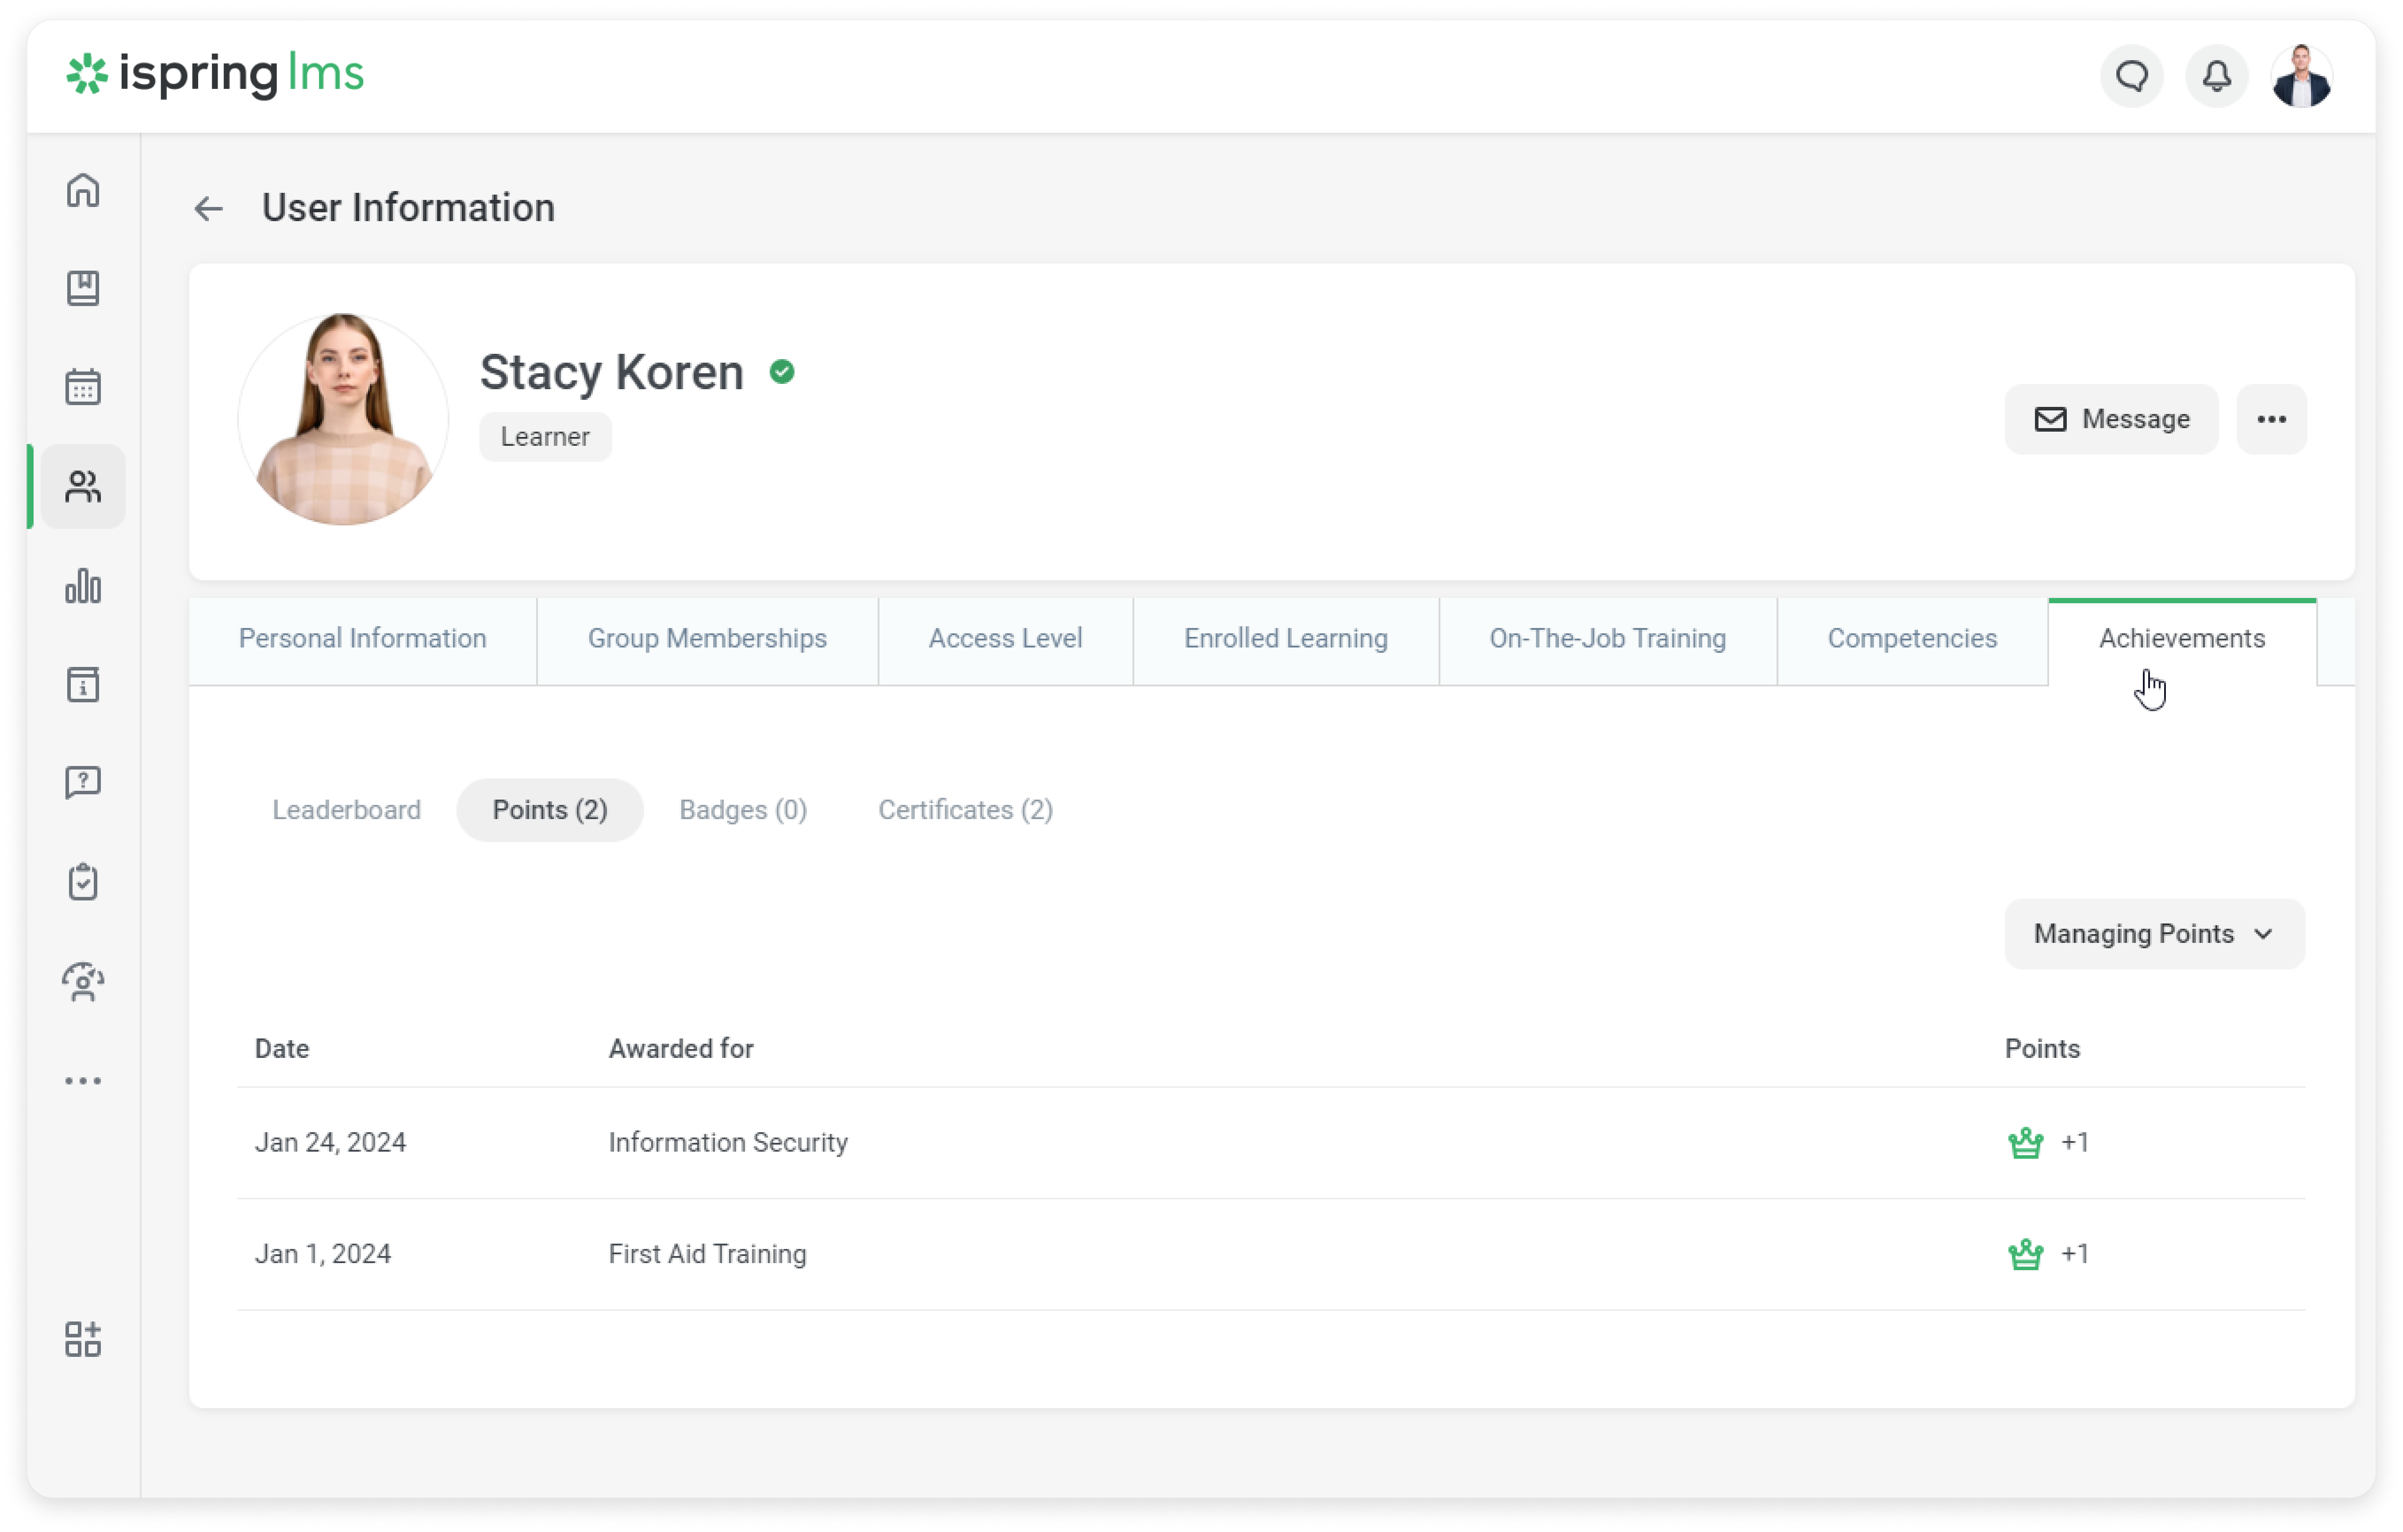Open the three-dot user actions menu

pos(2271,419)
